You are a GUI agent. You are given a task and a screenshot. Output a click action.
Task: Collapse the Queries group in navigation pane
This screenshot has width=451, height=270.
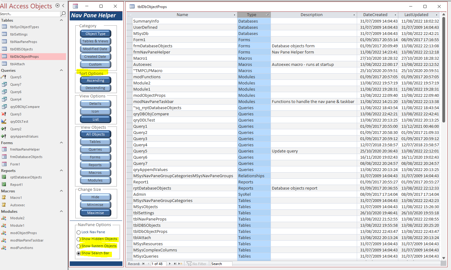click(x=61, y=71)
